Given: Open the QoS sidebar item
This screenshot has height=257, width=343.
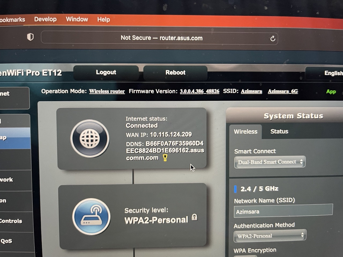Looking at the screenshot, I should point(17,241).
